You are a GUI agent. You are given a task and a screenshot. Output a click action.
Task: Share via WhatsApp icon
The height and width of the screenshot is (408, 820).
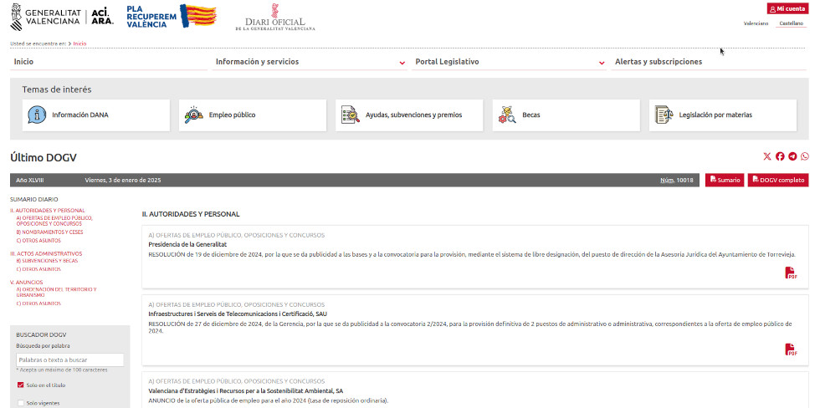(805, 156)
